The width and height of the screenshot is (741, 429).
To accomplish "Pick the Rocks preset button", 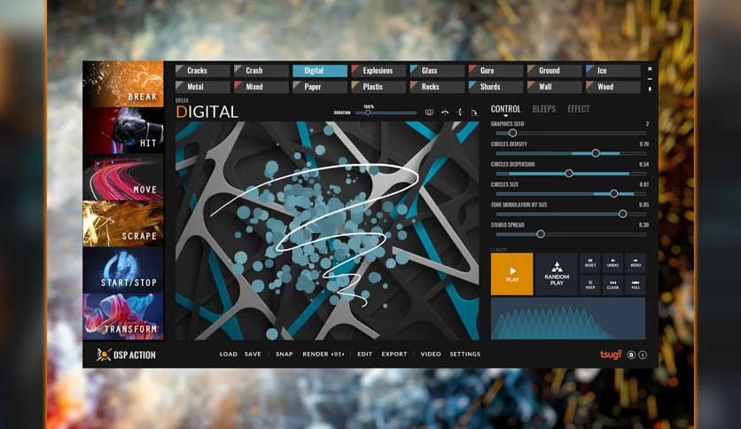I will [437, 87].
